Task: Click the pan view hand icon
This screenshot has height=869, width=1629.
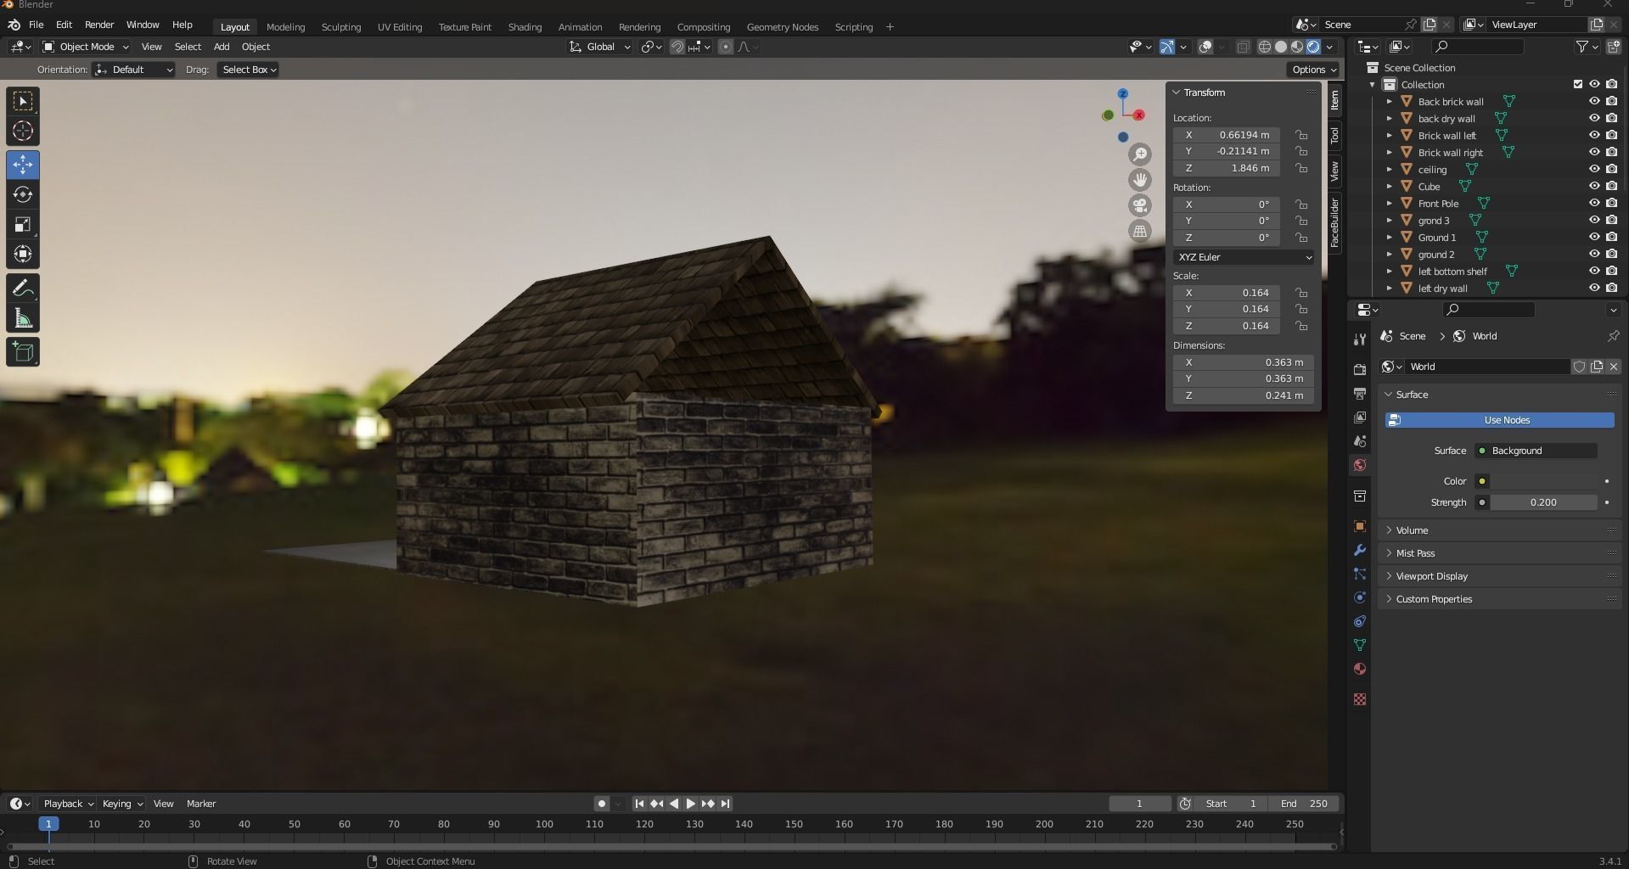Action: tap(1140, 180)
